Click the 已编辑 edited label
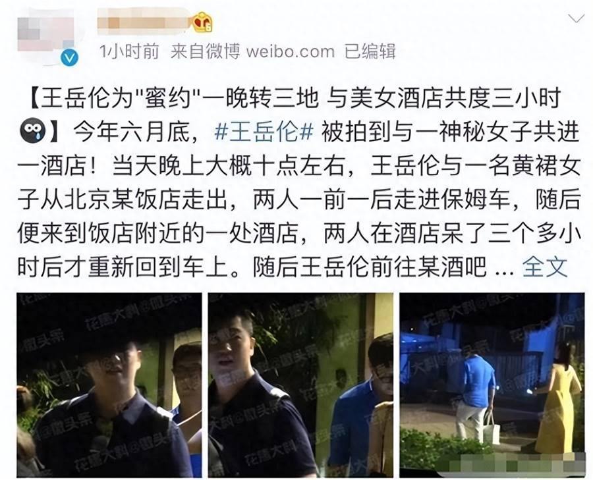Viewport: 593px width, 480px height. 370,51
